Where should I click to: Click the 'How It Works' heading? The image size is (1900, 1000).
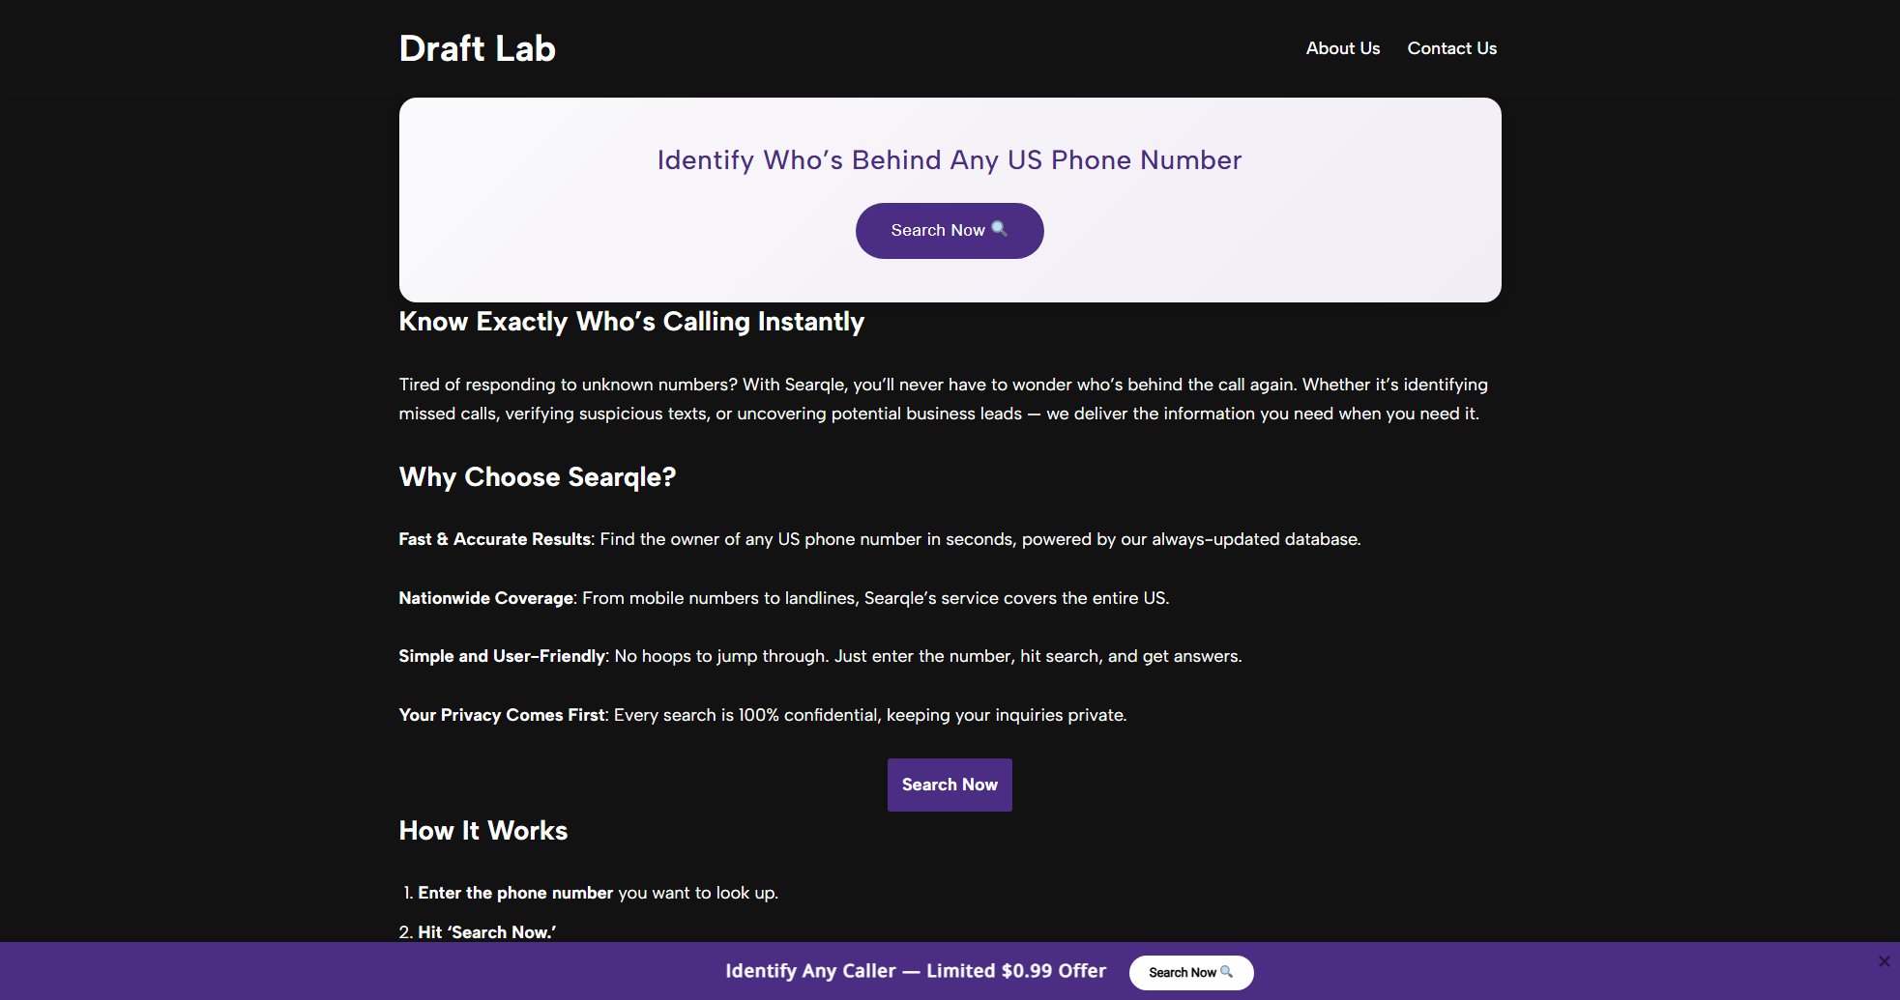(483, 831)
